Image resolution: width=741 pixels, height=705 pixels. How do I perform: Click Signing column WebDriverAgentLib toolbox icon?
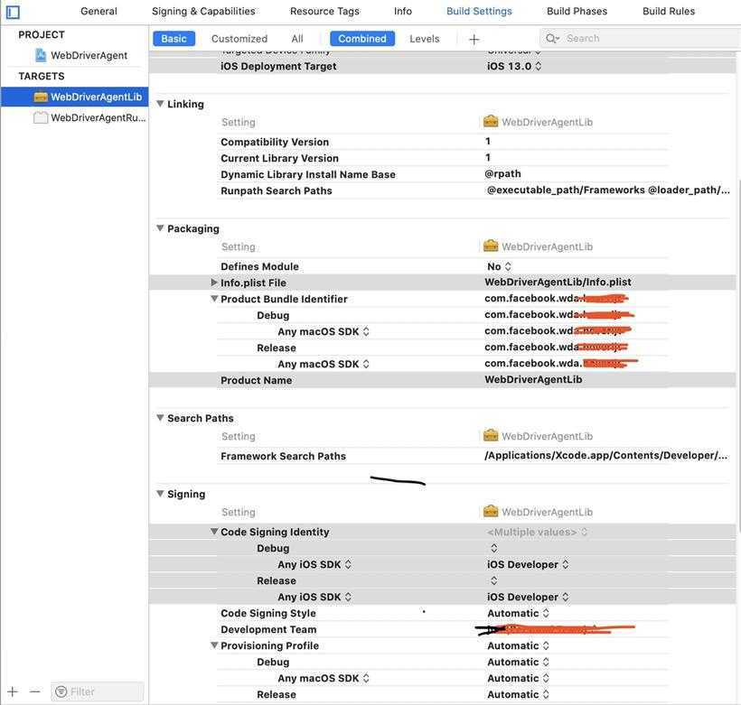tap(491, 512)
